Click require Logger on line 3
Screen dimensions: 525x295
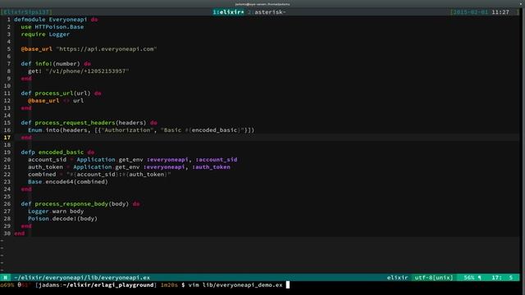pos(45,34)
